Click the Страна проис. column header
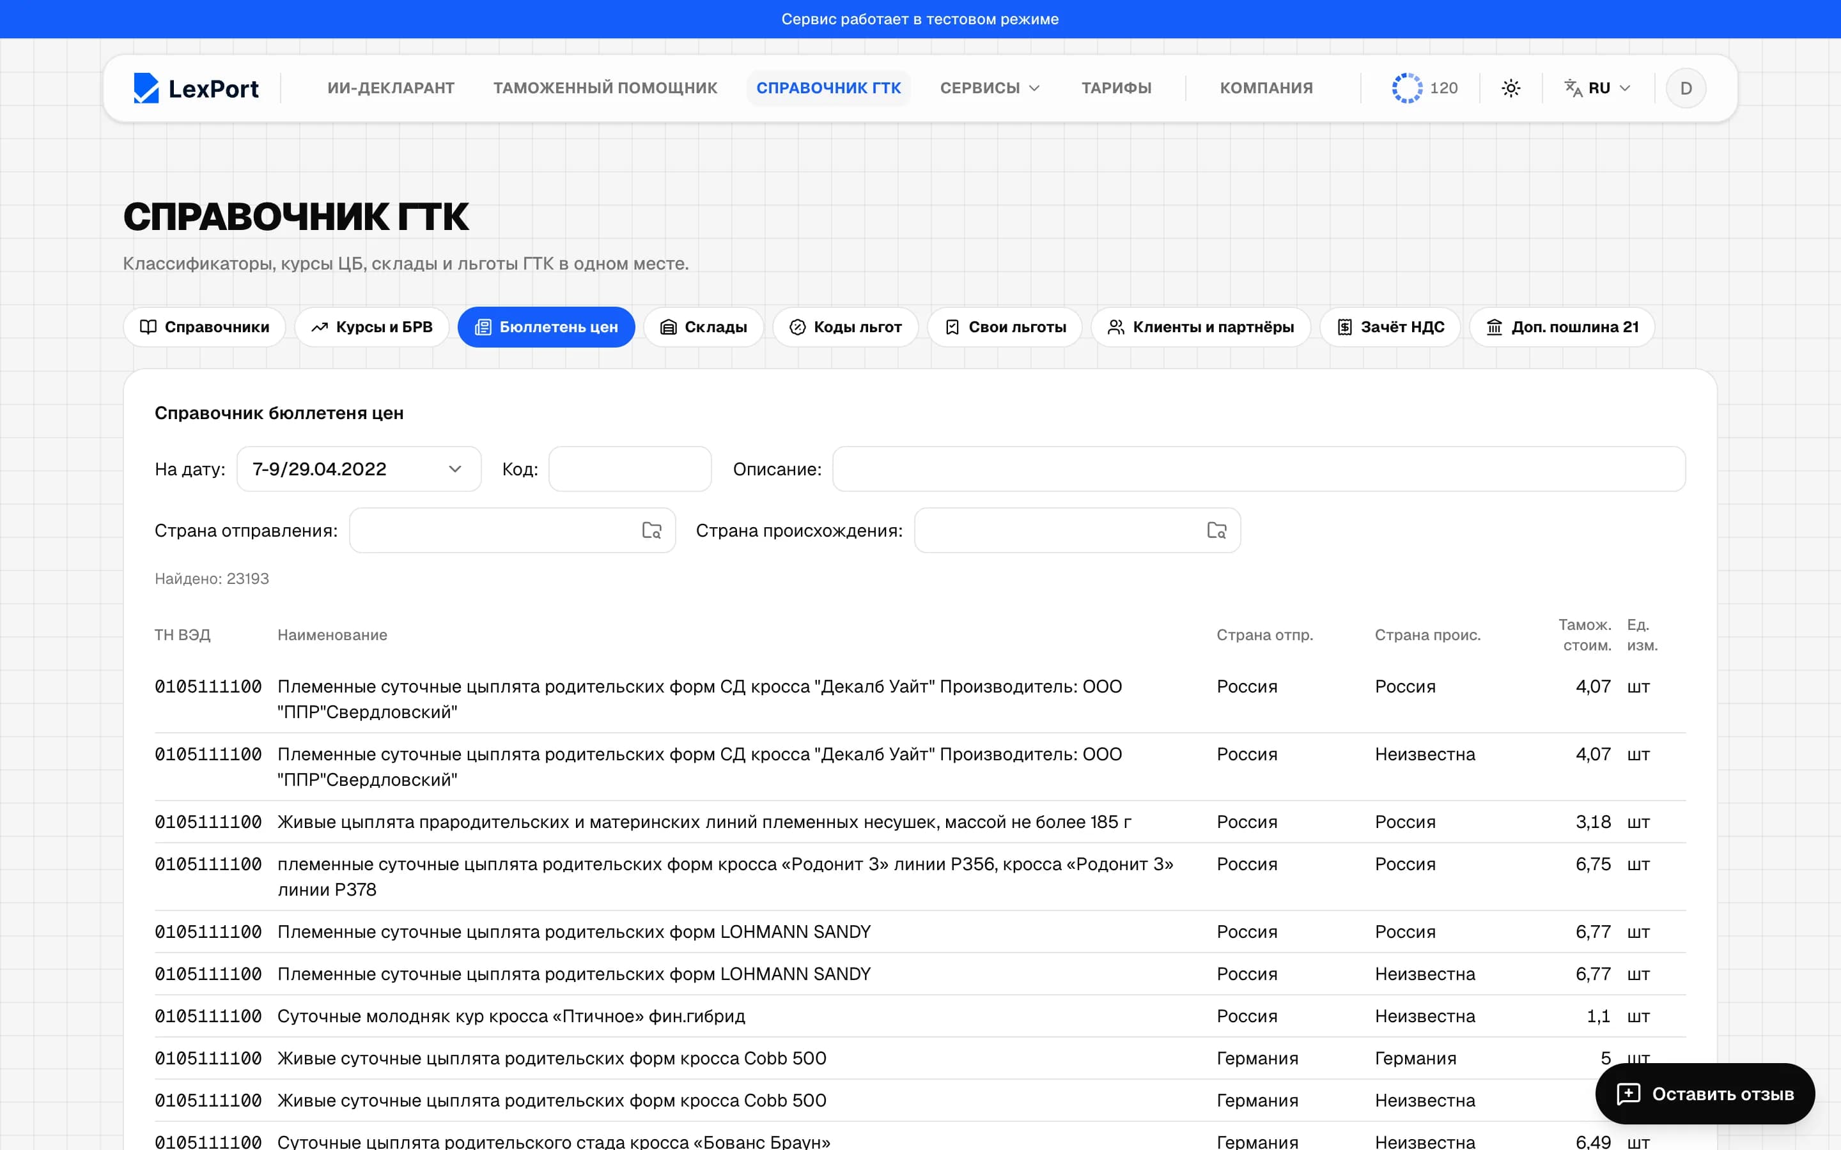Image resolution: width=1841 pixels, height=1150 pixels. tap(1427, 635)
